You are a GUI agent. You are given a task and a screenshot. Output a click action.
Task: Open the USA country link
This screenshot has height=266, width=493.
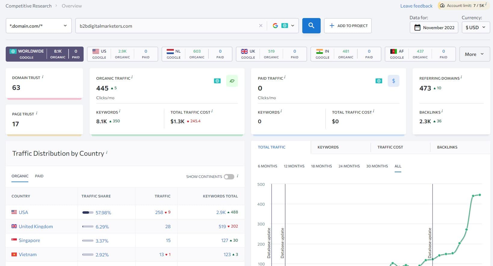(x=23, y=212)
